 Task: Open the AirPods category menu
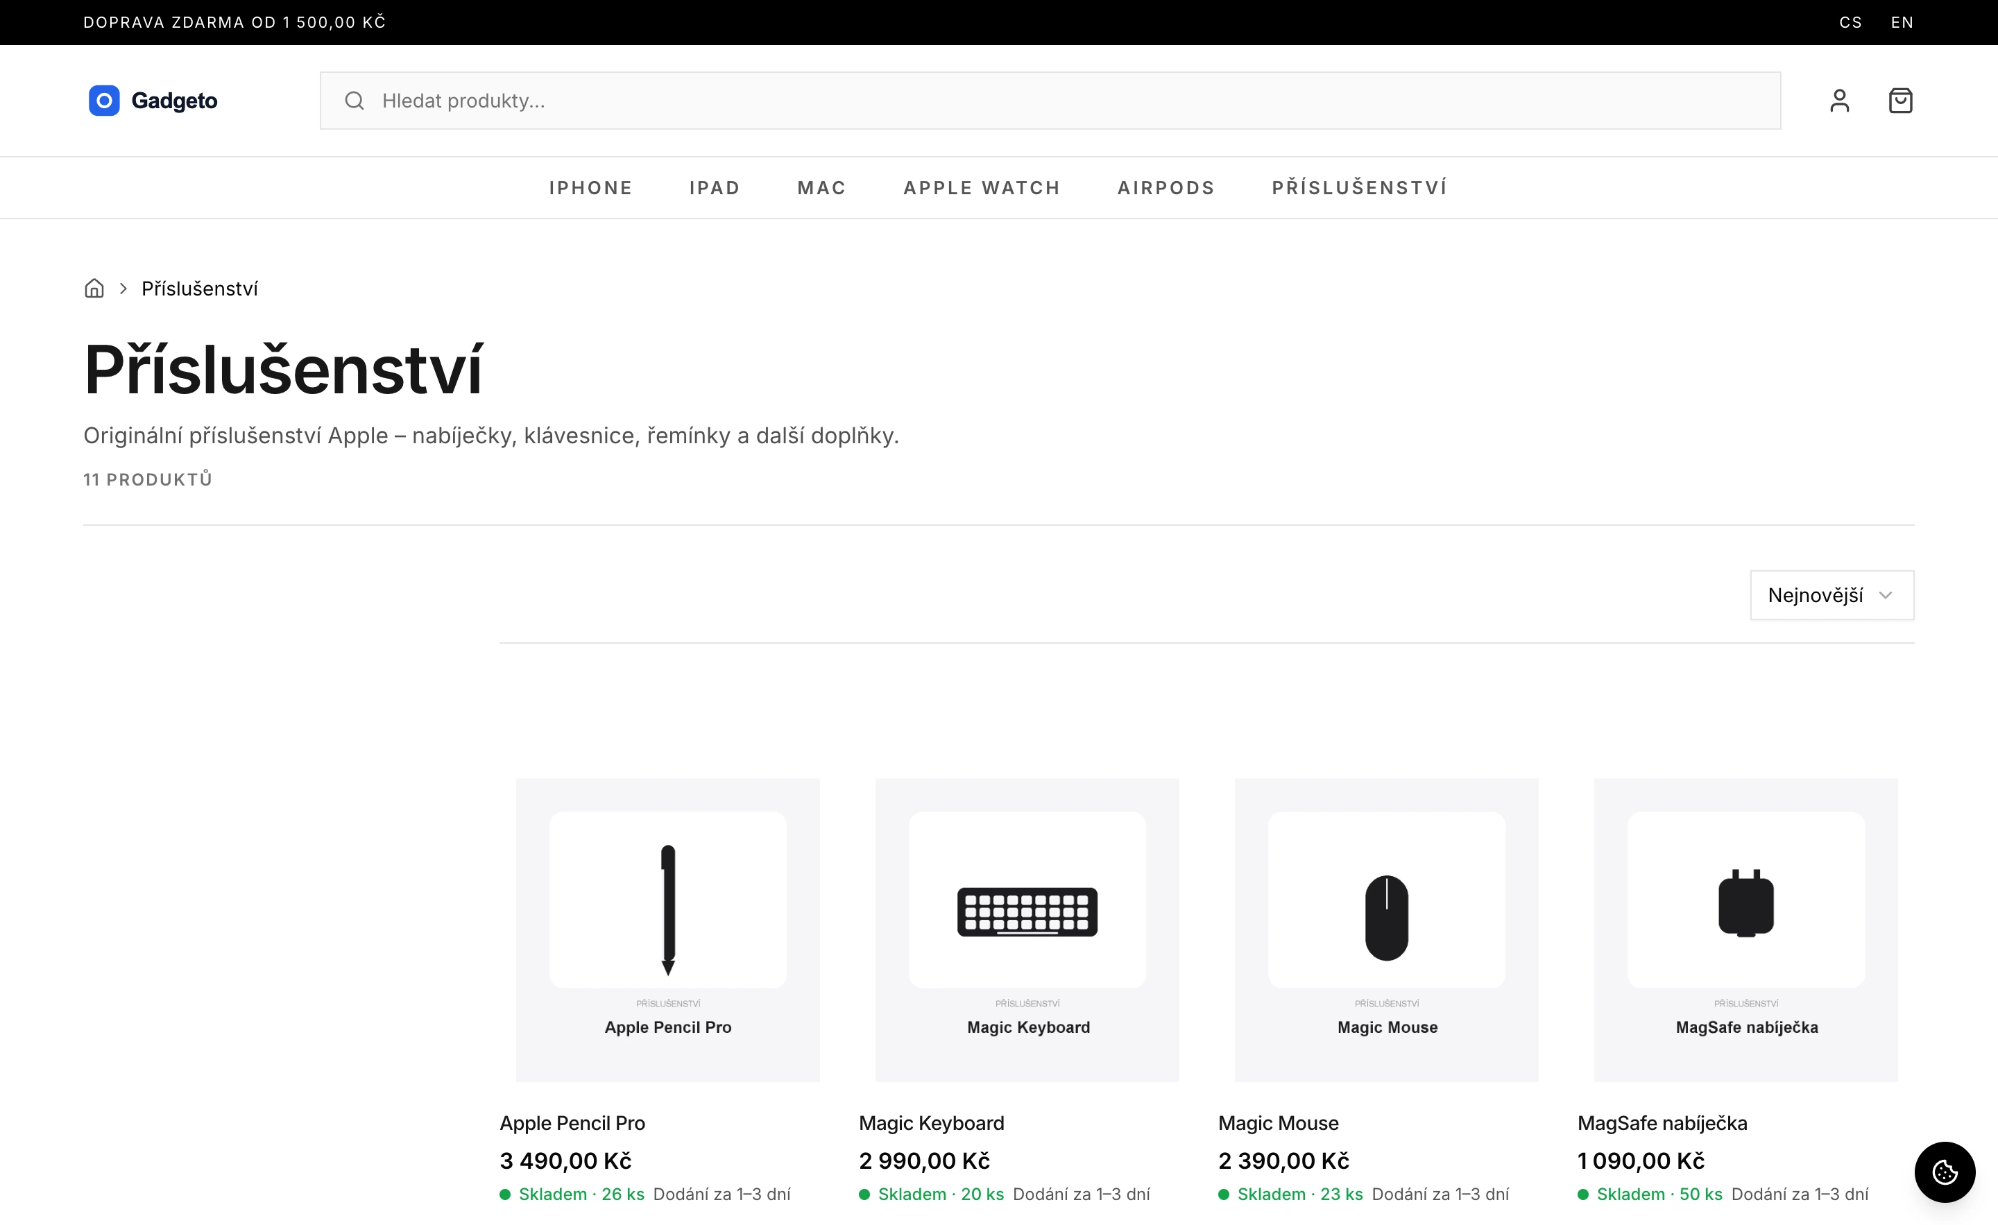point(1166,188)
